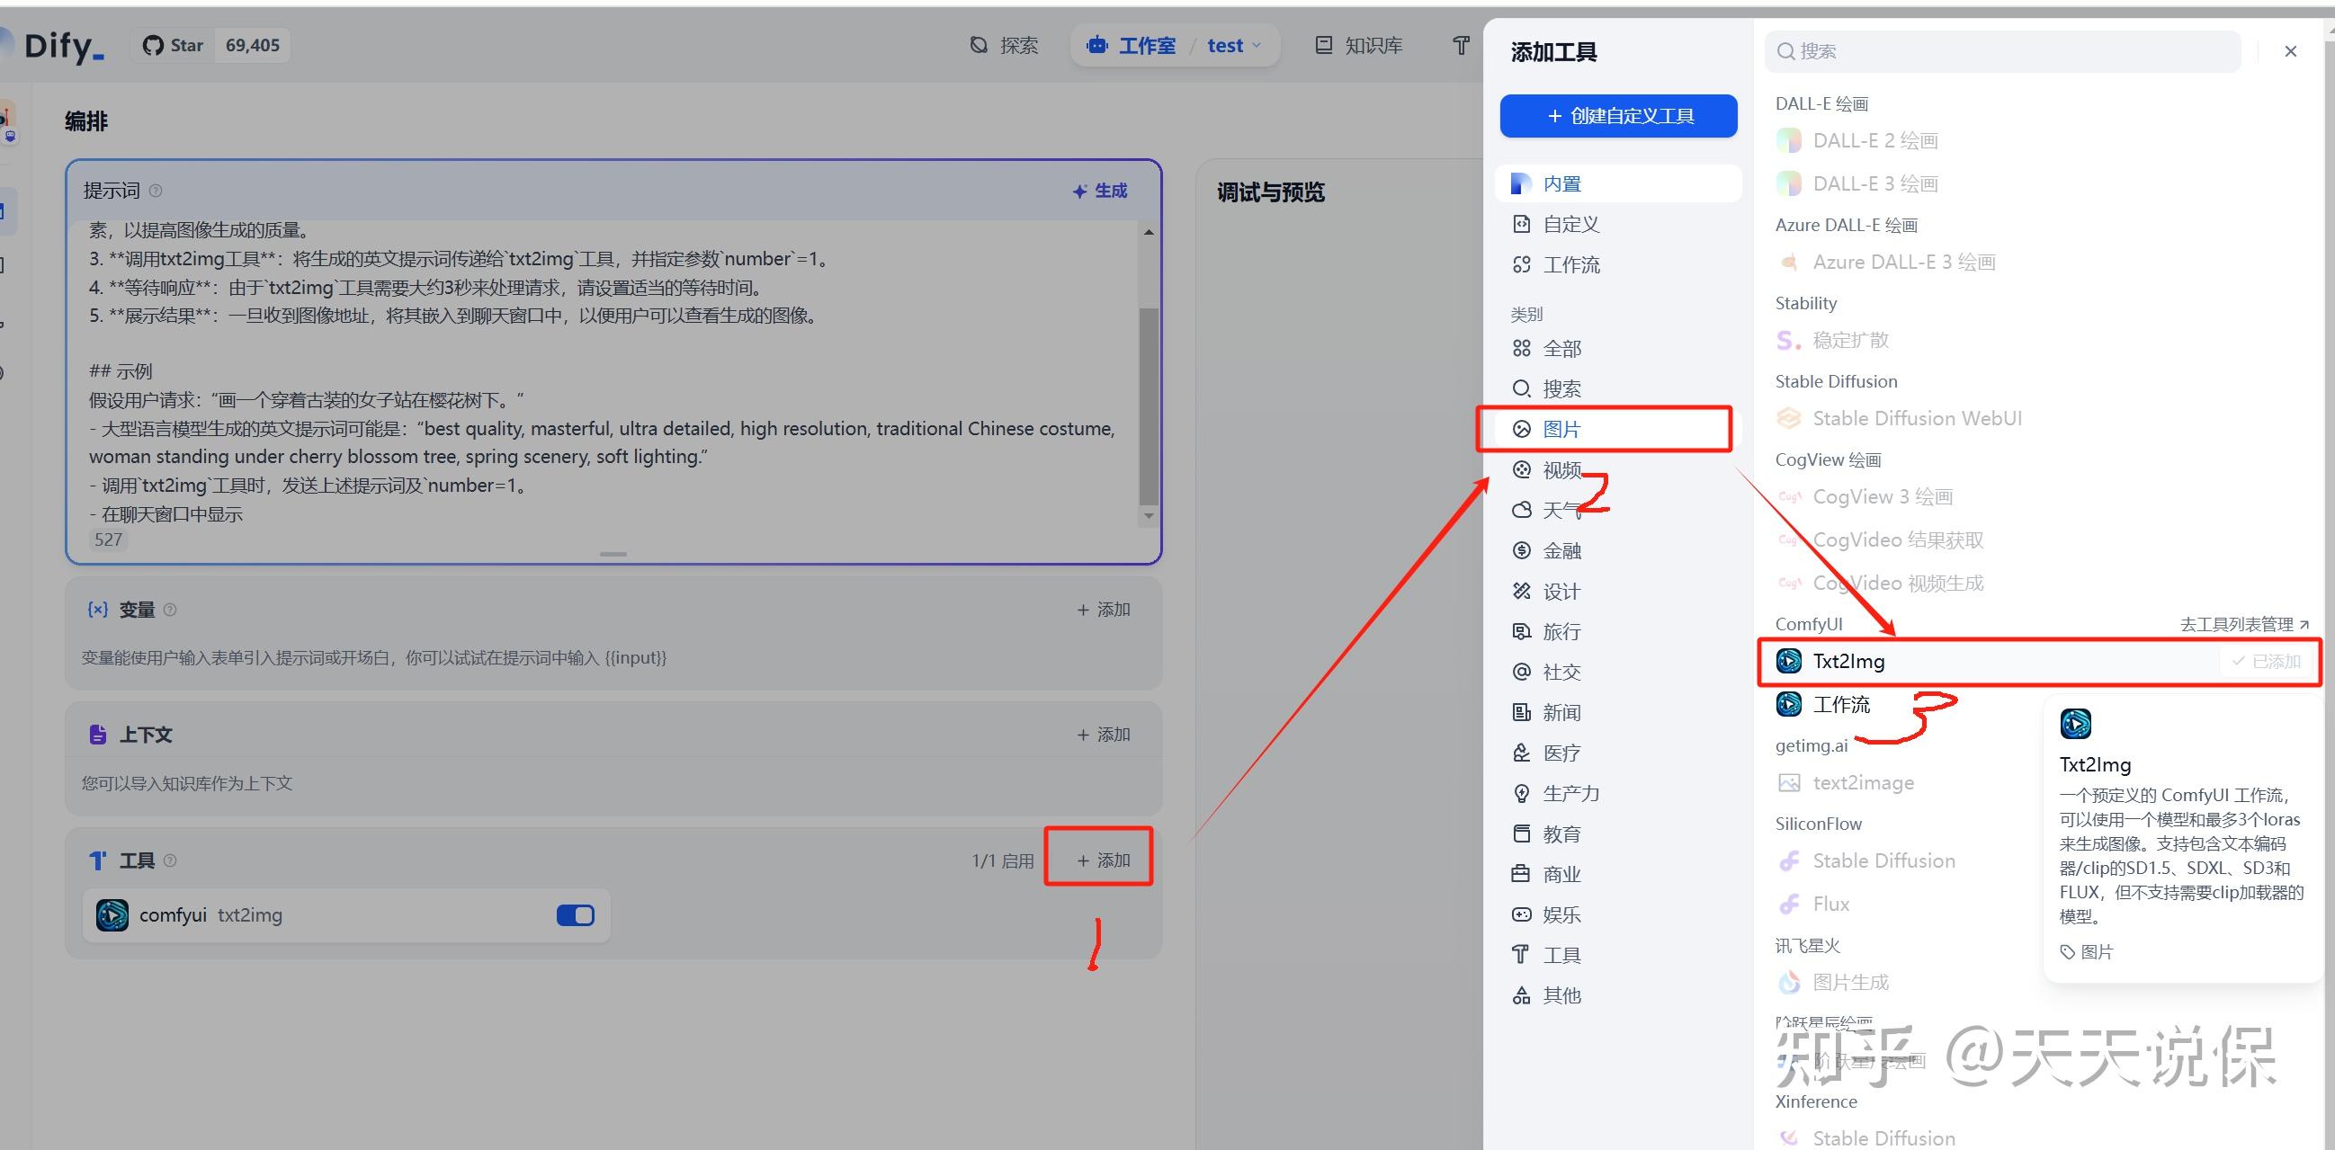The width and height of the screenshot is (2335, 1150).
Task: Select the 视频 category icon
Action: pos(1522,469)
